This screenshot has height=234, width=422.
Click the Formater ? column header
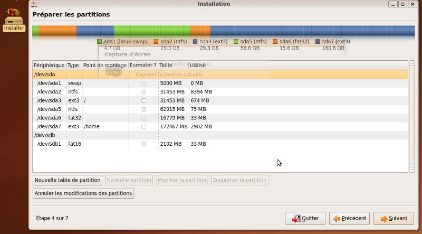click(143, 65)
